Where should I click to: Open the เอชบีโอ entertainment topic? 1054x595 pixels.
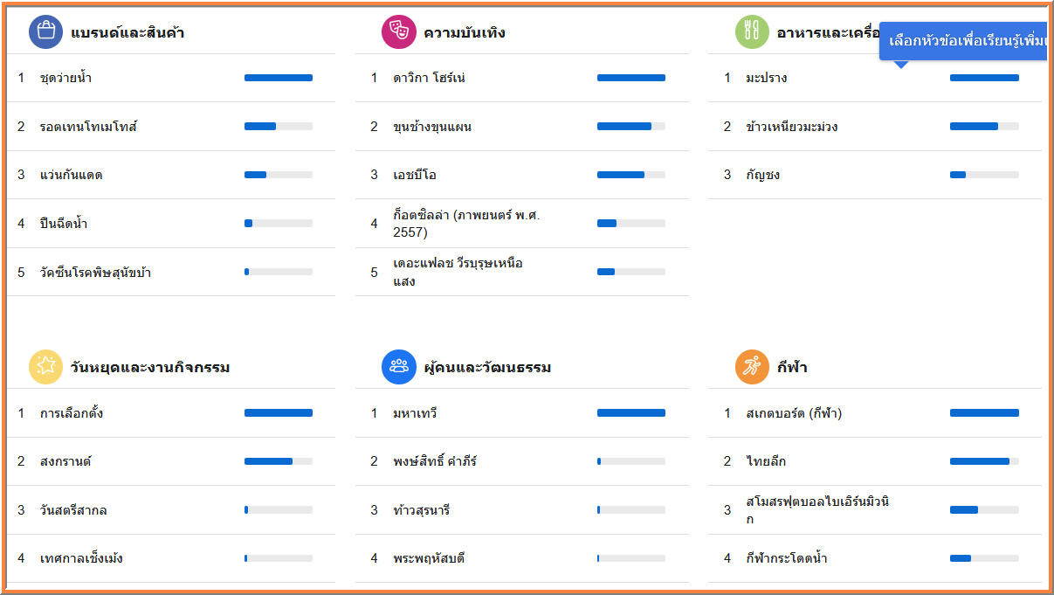pyautogui.click(x=415, y=175)
